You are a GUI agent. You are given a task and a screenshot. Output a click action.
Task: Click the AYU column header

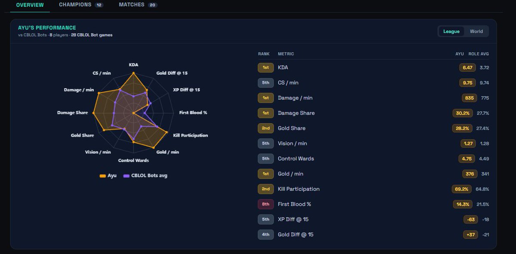pyautogui.click(x=460, y=54)
